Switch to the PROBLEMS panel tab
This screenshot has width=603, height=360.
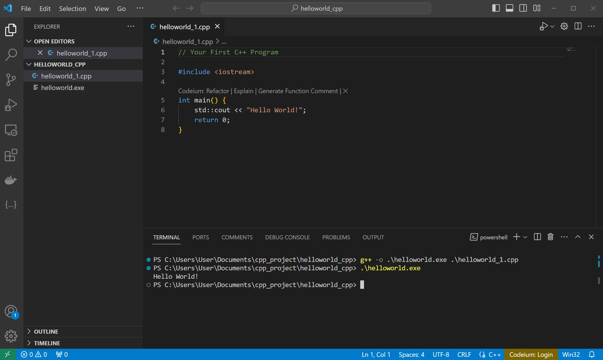point(336,237)
